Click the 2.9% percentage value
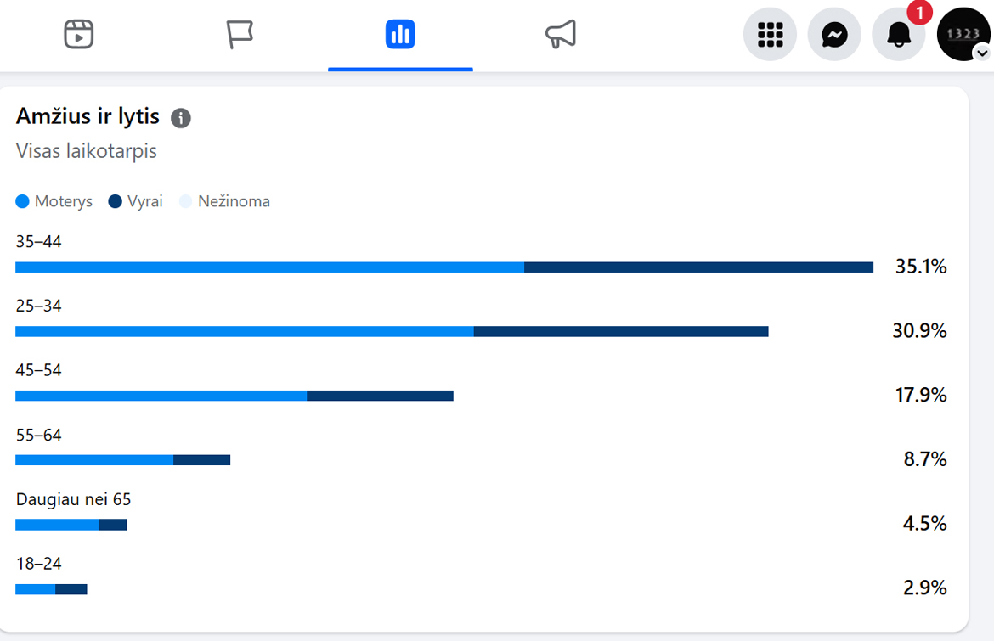The height and width of the screenshot is (641, 994). pyautogui.click(x=925, y=588)
